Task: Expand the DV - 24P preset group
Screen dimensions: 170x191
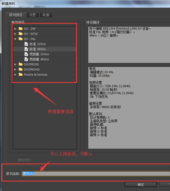Action: coord(15,29)
